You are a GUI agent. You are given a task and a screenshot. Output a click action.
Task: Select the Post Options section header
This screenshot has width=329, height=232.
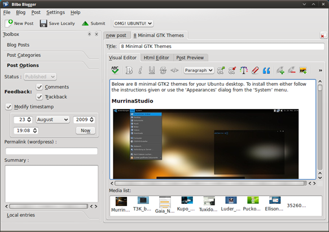(x=23, y=65)
